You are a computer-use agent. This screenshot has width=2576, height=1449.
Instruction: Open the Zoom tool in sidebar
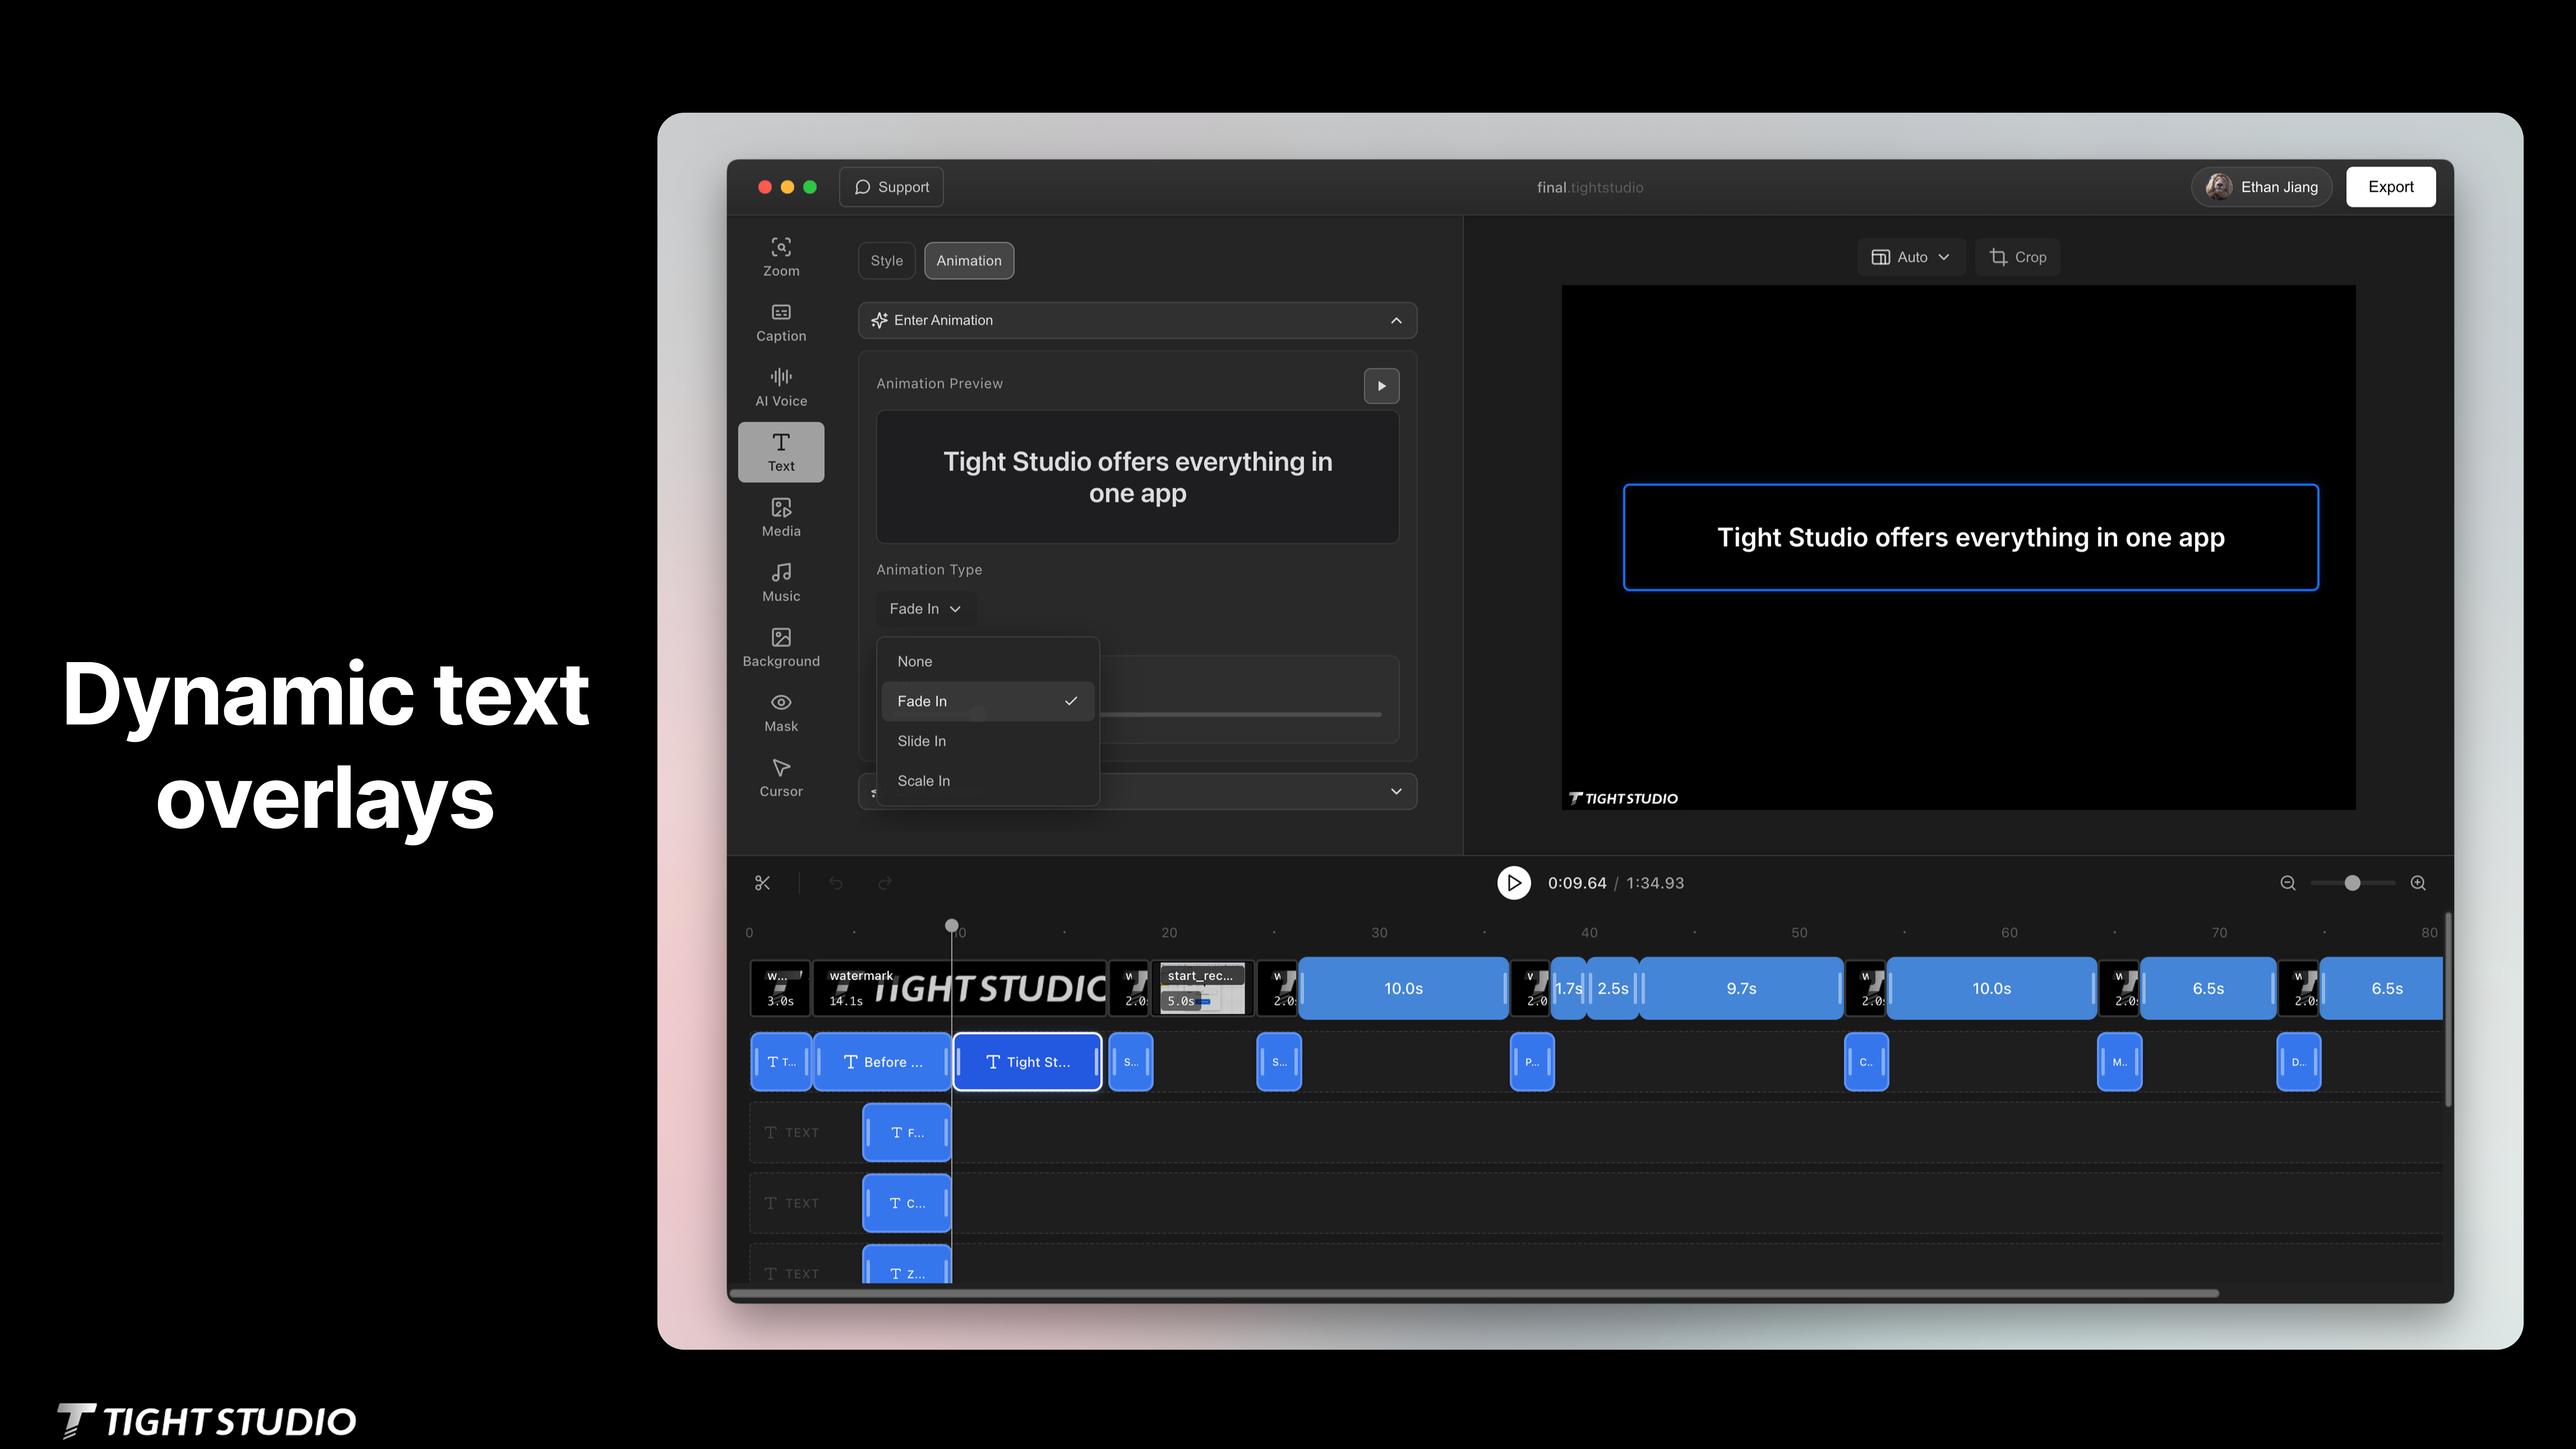tap(781, 256)
